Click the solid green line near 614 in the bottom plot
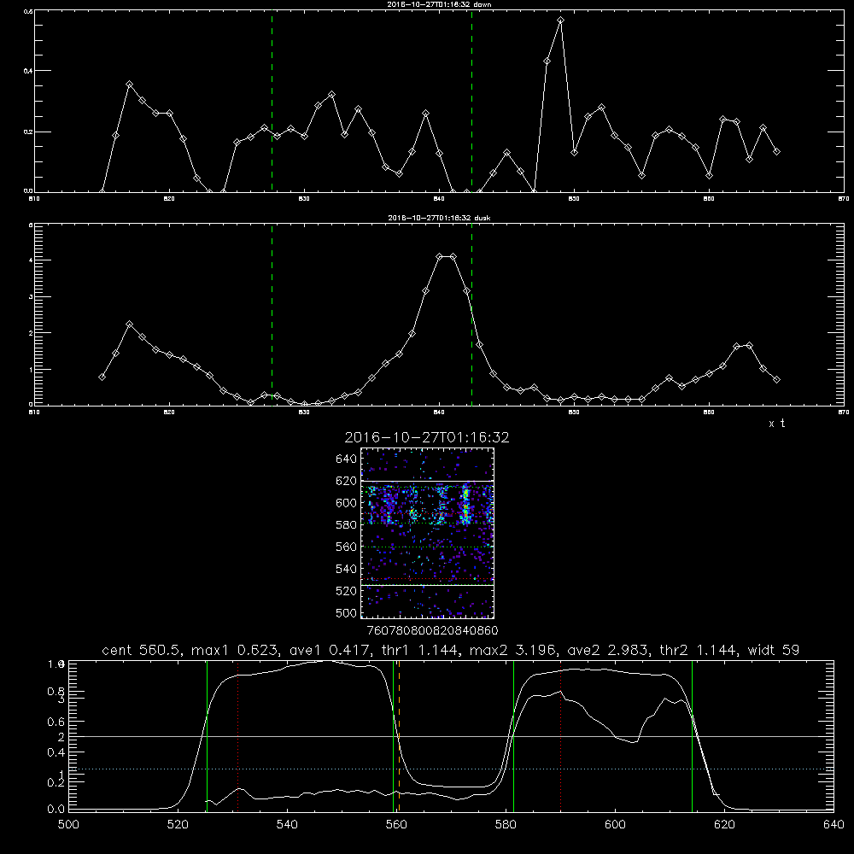This screenshot has width=854, height=854. click(693, 736)
